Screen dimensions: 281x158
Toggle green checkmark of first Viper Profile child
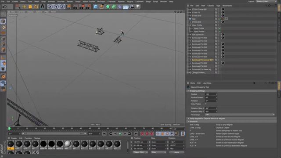220,29
